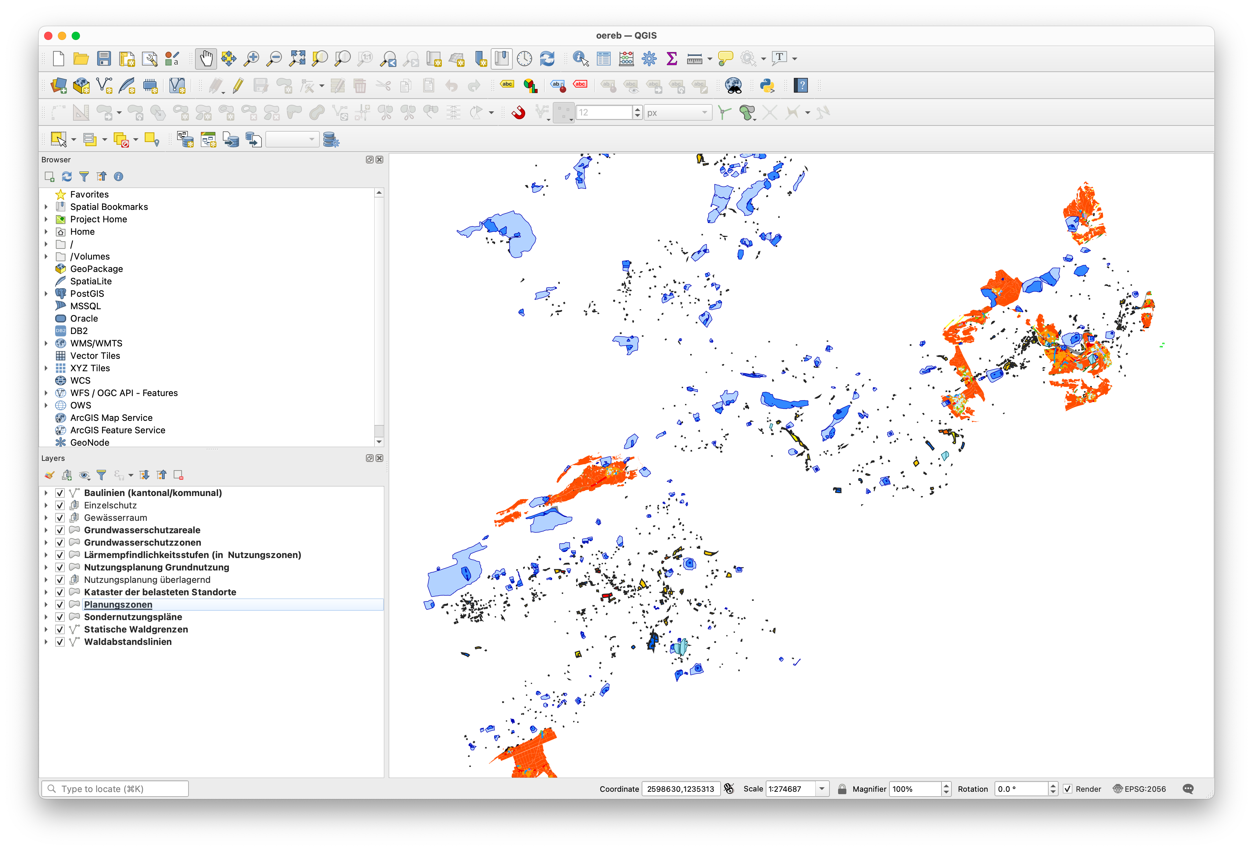Filter the layer legend funnel icon
This screenshot has width=1253, height=850.
coord(101,475)
